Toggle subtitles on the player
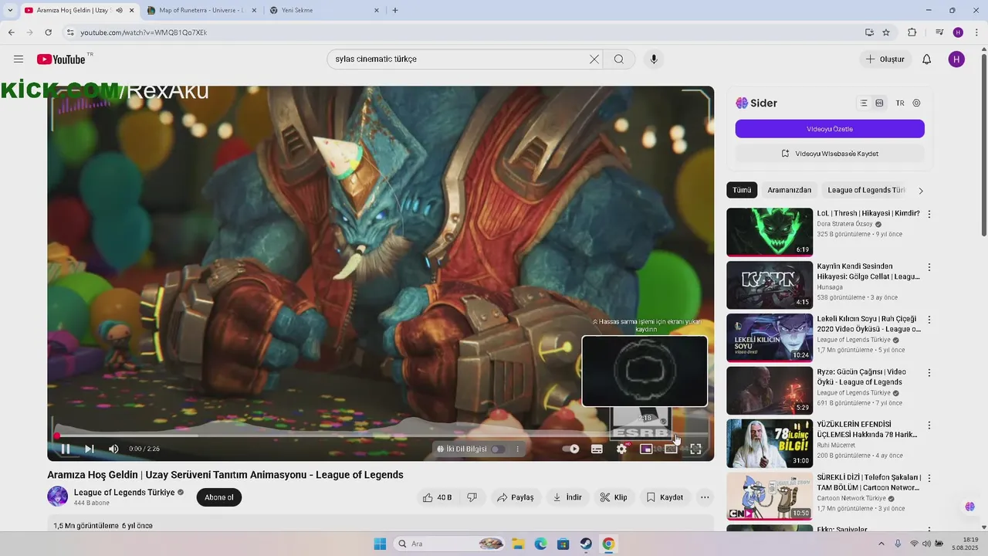This screenshot has width=988, height=556. (597, 449)
